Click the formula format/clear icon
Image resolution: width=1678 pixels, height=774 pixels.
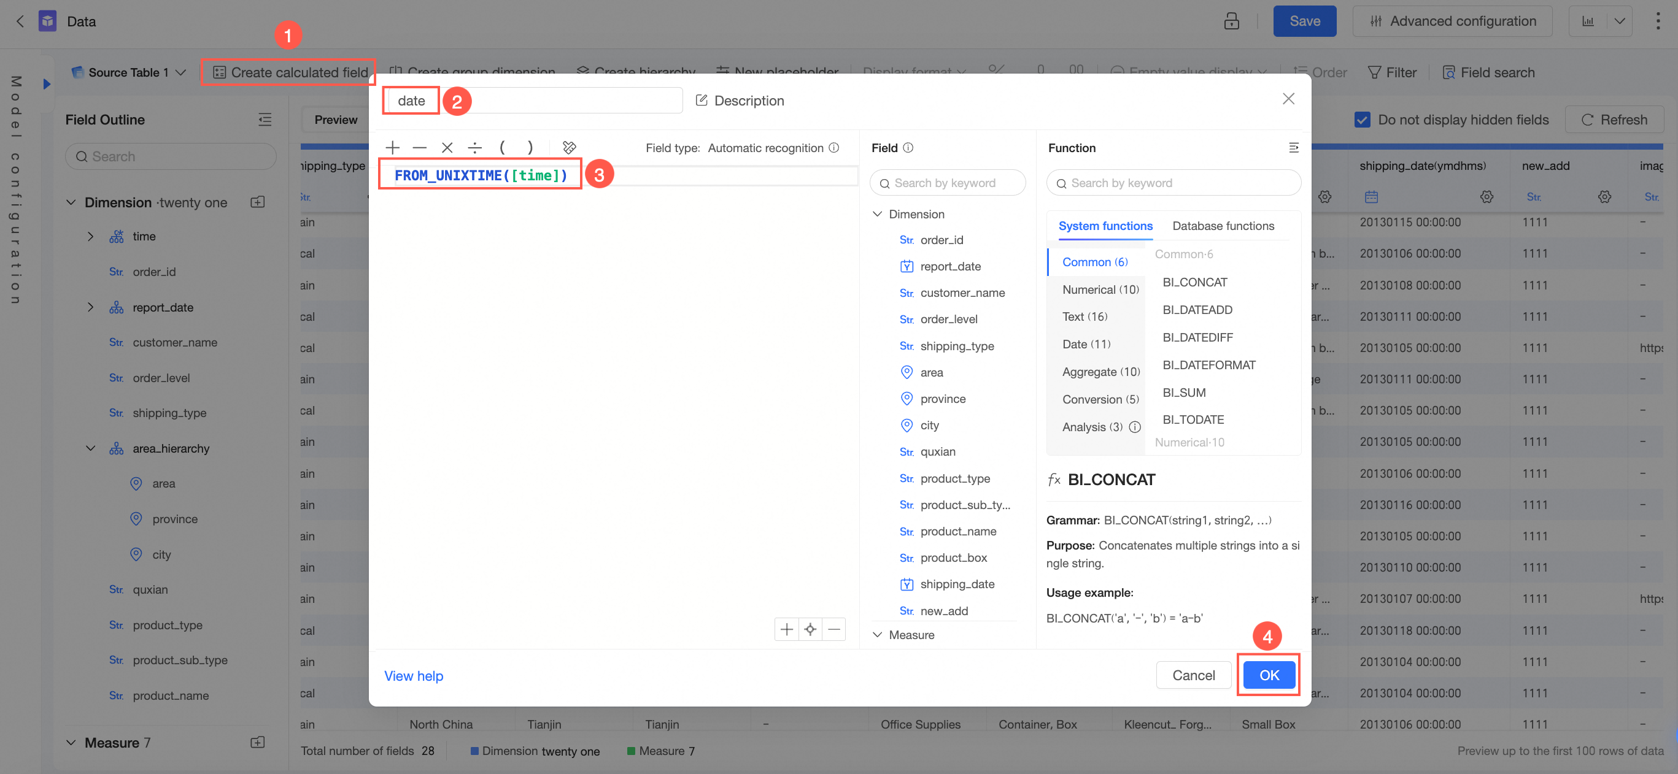(569, 148)
